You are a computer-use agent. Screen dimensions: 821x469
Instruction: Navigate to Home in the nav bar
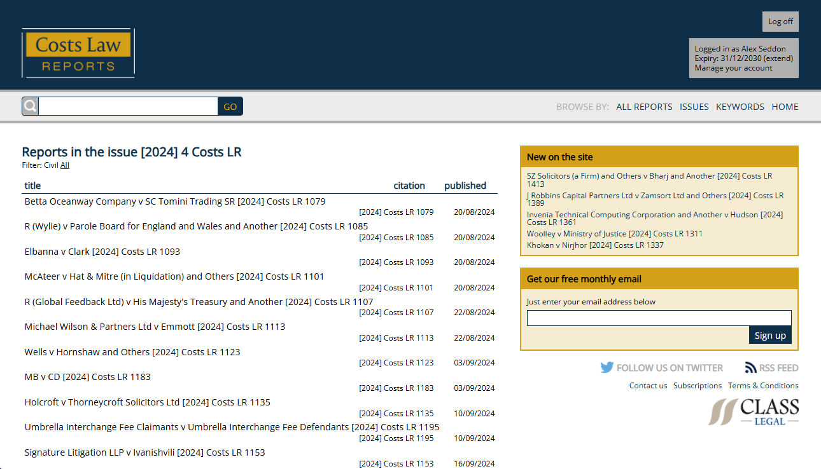785,107
